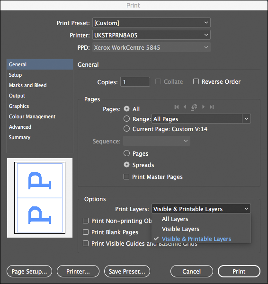268x284 pixels.
Task: Click the Range All Pages text field
Action: (x=197, y=119)
